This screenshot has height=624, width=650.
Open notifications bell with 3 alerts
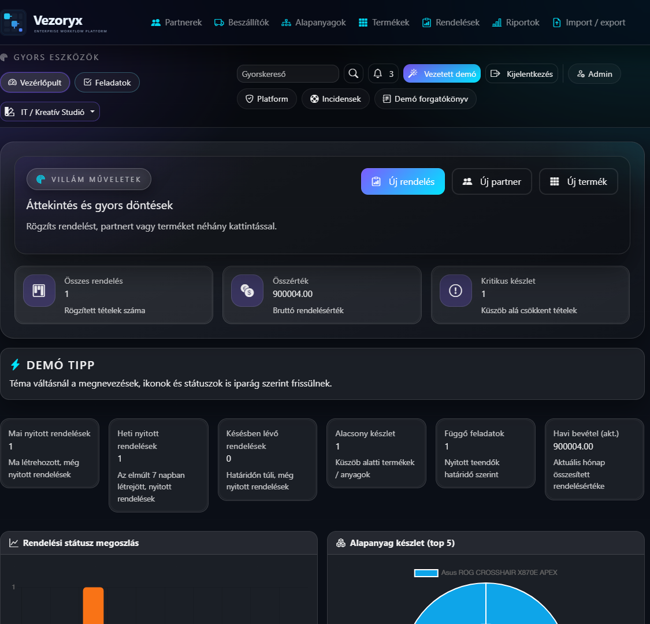coord(383,74)
